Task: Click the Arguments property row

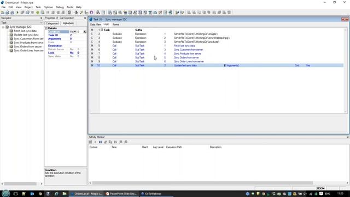Action: pyautogui.click(x=66, y=39)
